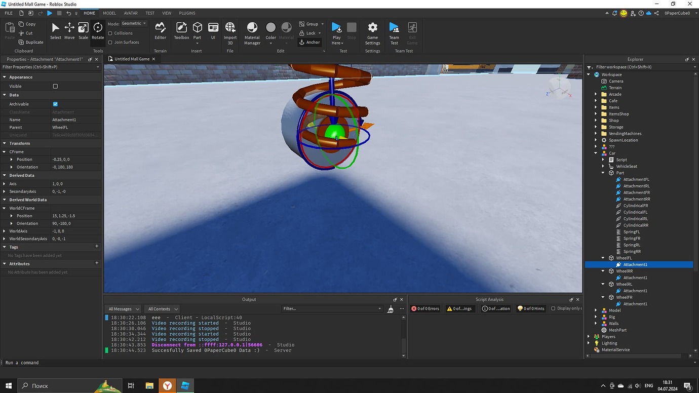Click the Team Test button

point(394,31)
